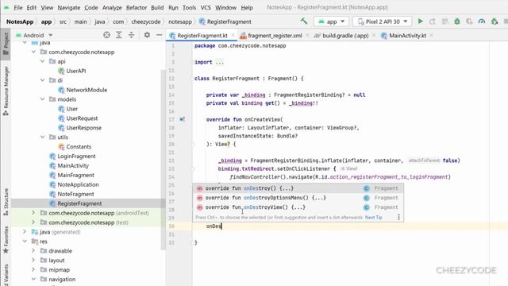Select NetworkModule in project tree
The height and width of the screenshot is (286, 508).
[x=87, y=90]
